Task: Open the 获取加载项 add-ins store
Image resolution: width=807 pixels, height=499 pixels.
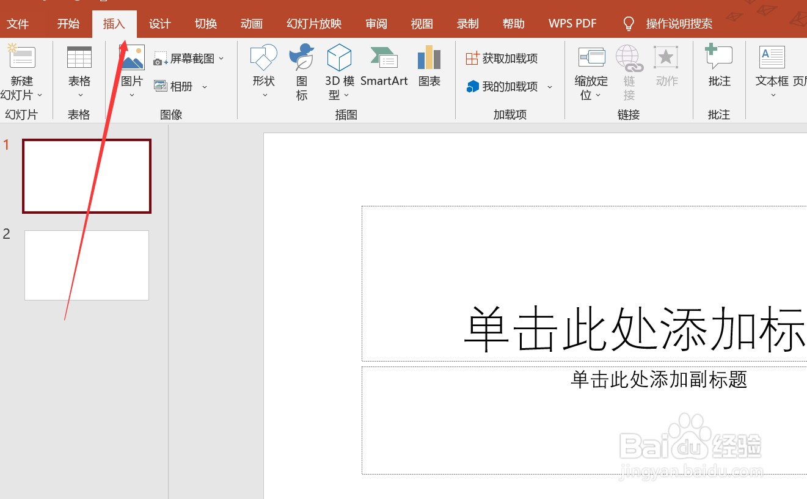Action: click(x=502, y=58)
